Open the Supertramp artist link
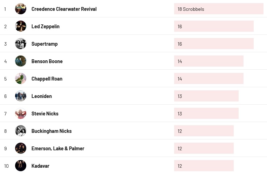 pyautogui.click(x=44, y=44)
